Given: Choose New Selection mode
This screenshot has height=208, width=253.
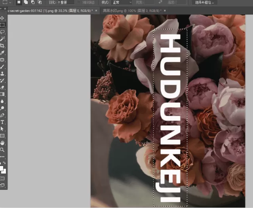Looking at the screenshot, I should [x=19, y=2].
